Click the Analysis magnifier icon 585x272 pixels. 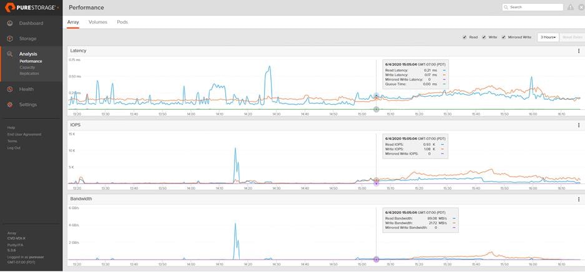pyautogui.click(x=10, y=54)
